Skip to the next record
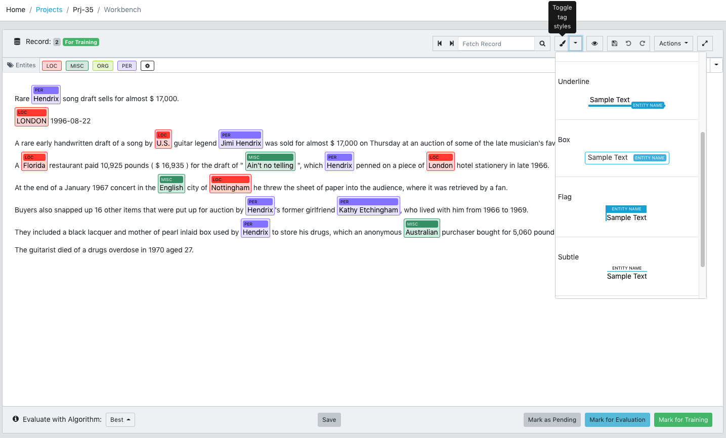The width and height of the screenshot is (726, 438). 451,43
